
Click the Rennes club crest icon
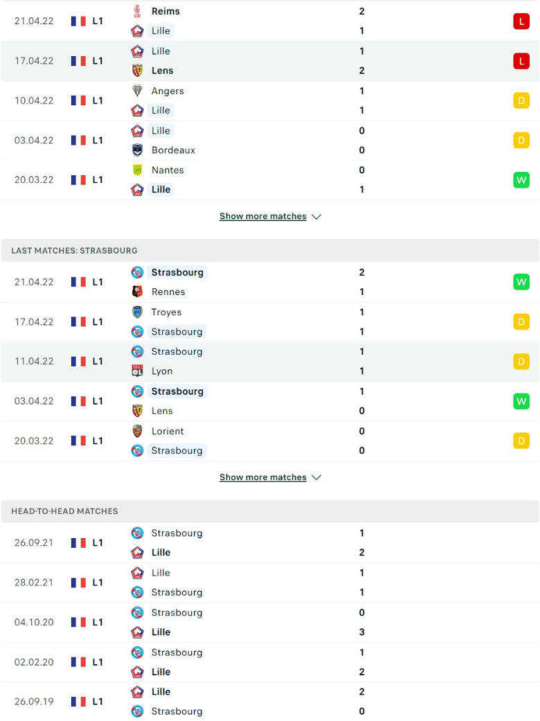click(137, 292)
